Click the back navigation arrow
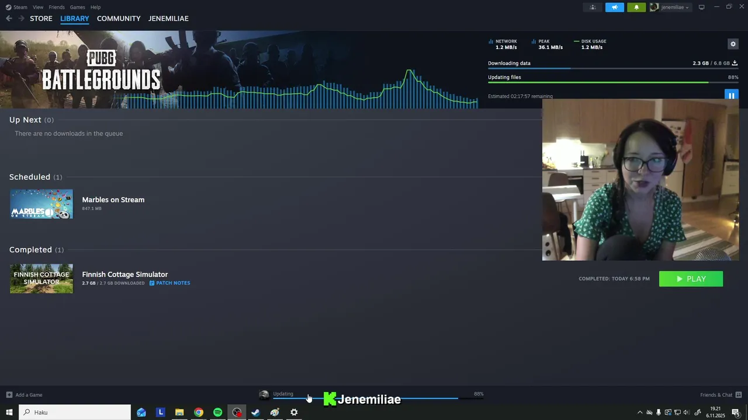The height and width of the screenshot is (420, 748). [x=9, y=19]
